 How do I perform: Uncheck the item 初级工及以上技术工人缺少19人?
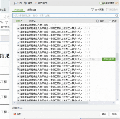[18, 28]
